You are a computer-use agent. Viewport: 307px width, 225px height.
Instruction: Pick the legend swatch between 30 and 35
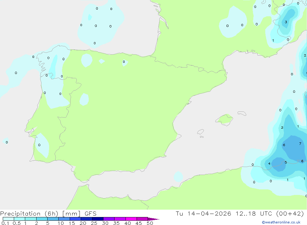109,219
